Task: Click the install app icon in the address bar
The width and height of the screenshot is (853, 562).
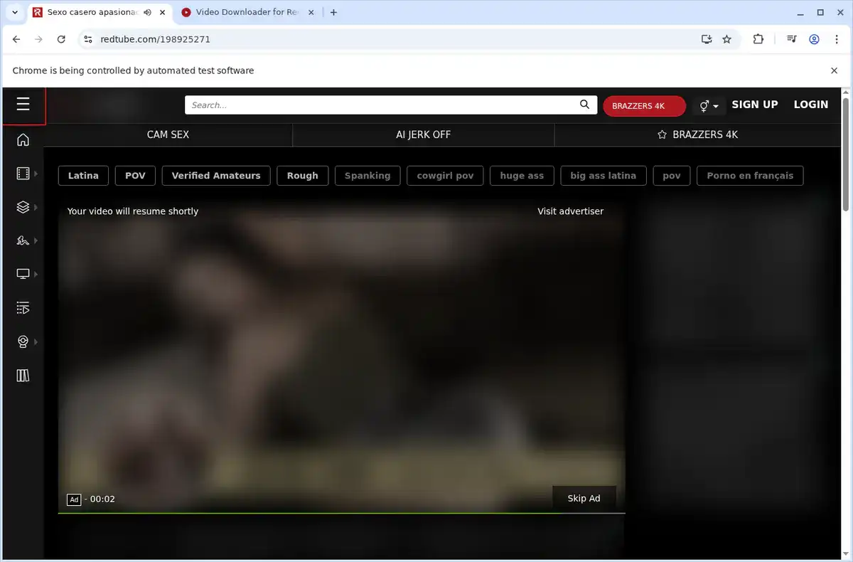Action: 706,40
